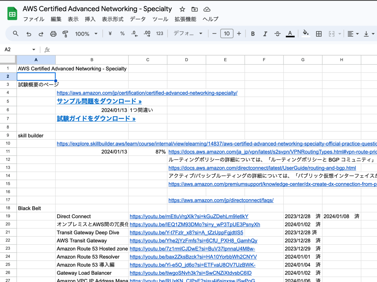
Task: Decrease decimal places
Action: [134, 34]
